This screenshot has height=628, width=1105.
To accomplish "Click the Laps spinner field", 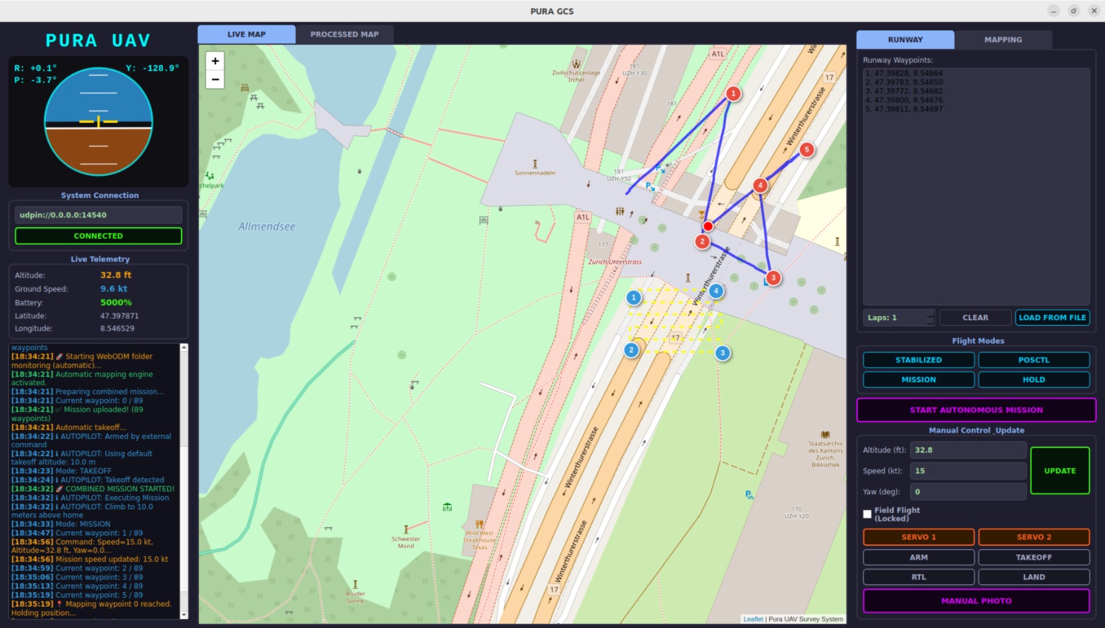I will pyautogui.click(x=899, y=317).
